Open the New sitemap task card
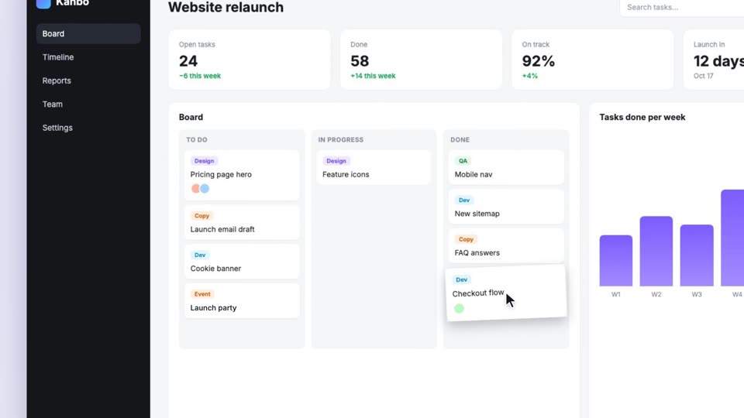Image resolution: width=744 pixels, height=418 pixels. (x=506, y=207)
